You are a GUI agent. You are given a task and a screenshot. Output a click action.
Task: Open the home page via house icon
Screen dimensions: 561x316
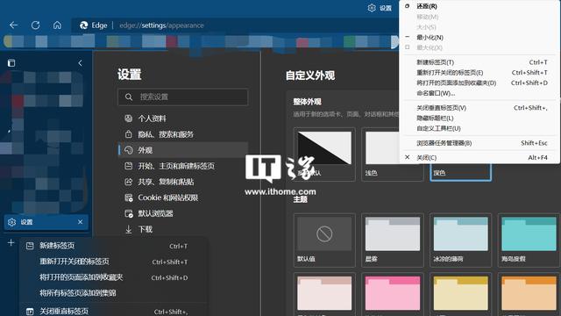[x=57, y=25]
